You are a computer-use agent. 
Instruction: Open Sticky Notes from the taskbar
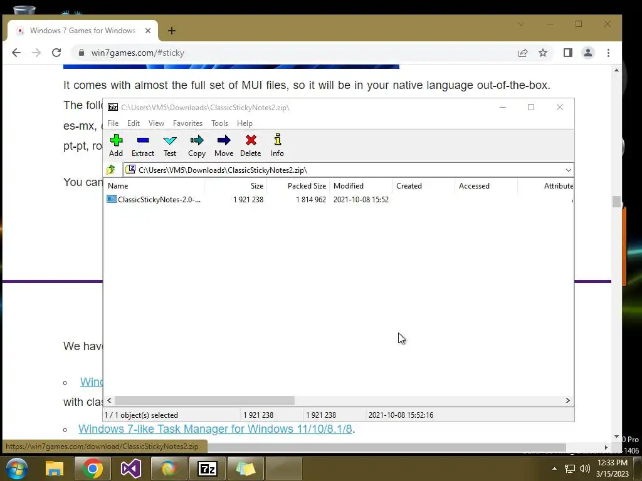click(x=245, y=468)
